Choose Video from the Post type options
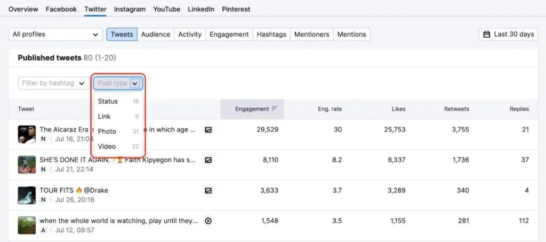546x242 pixels. 107,146
